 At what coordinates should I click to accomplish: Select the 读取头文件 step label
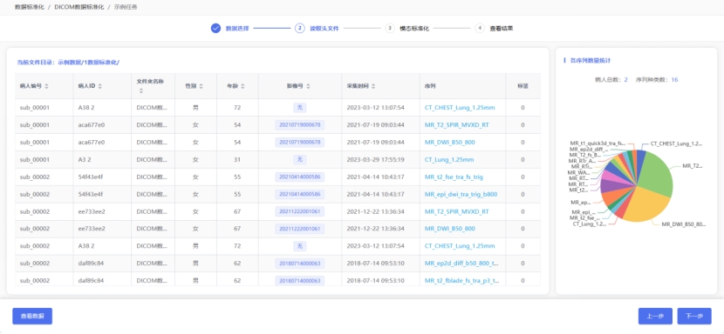point(324,29)
